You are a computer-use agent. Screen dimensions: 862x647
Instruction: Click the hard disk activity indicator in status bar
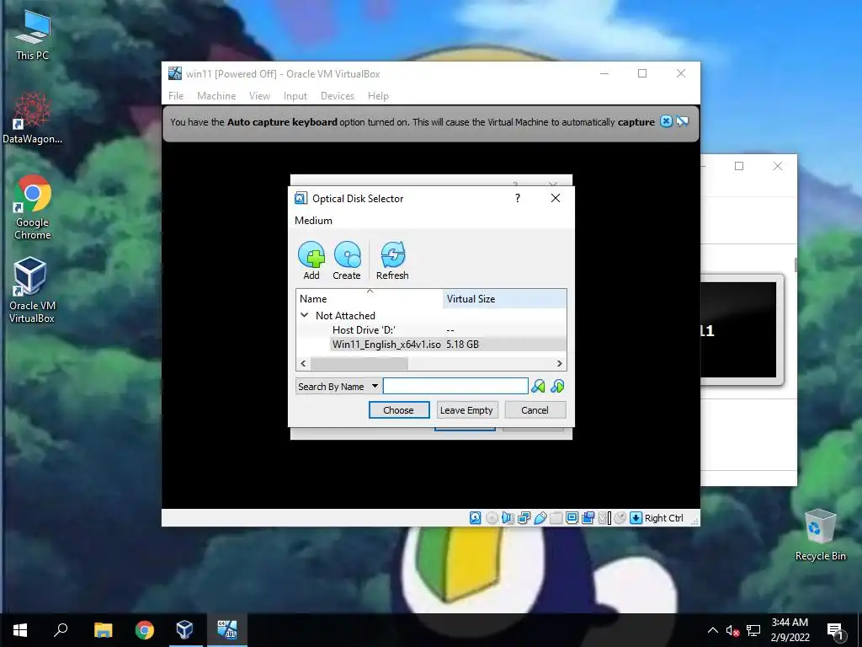476,518
